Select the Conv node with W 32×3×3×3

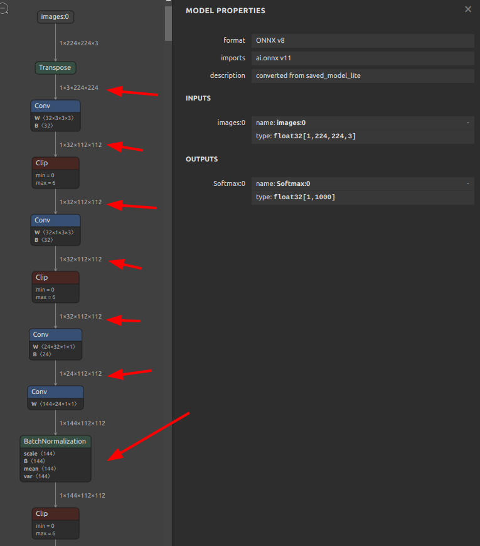(x=55, y=106)
